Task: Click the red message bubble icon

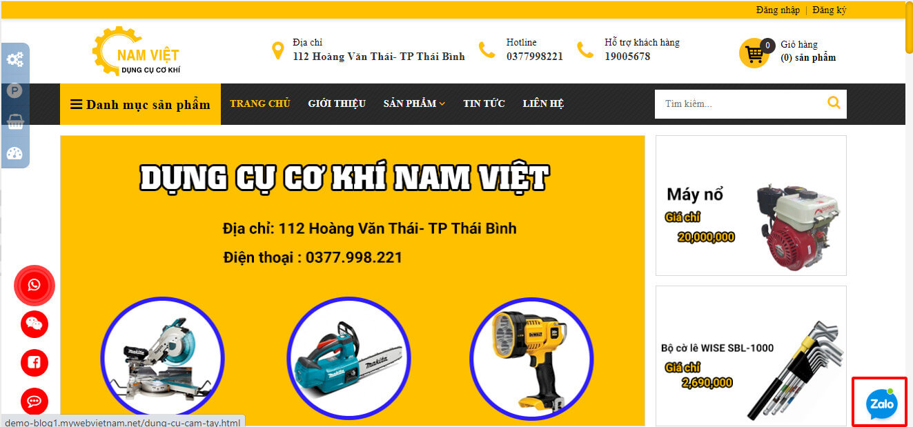Action: coord(35,400)
